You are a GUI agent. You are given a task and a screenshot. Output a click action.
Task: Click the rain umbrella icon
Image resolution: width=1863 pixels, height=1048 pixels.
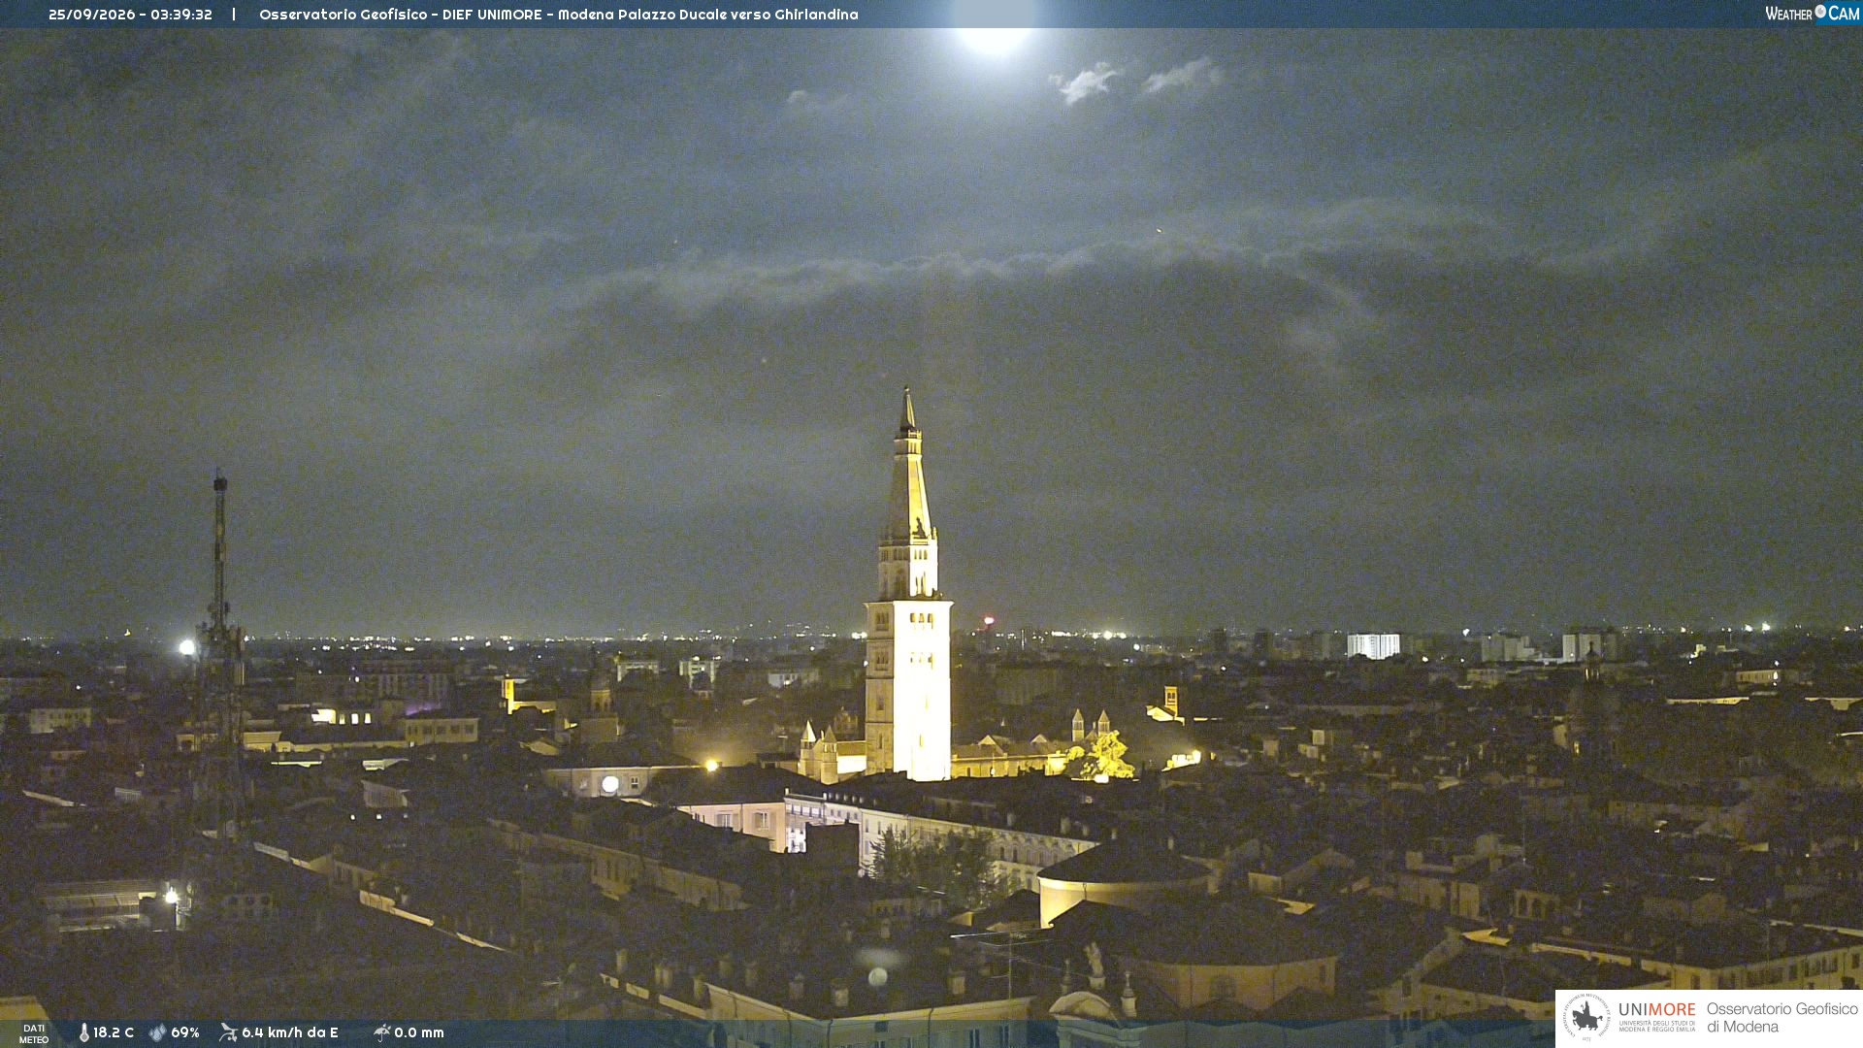pos(381,1032)
